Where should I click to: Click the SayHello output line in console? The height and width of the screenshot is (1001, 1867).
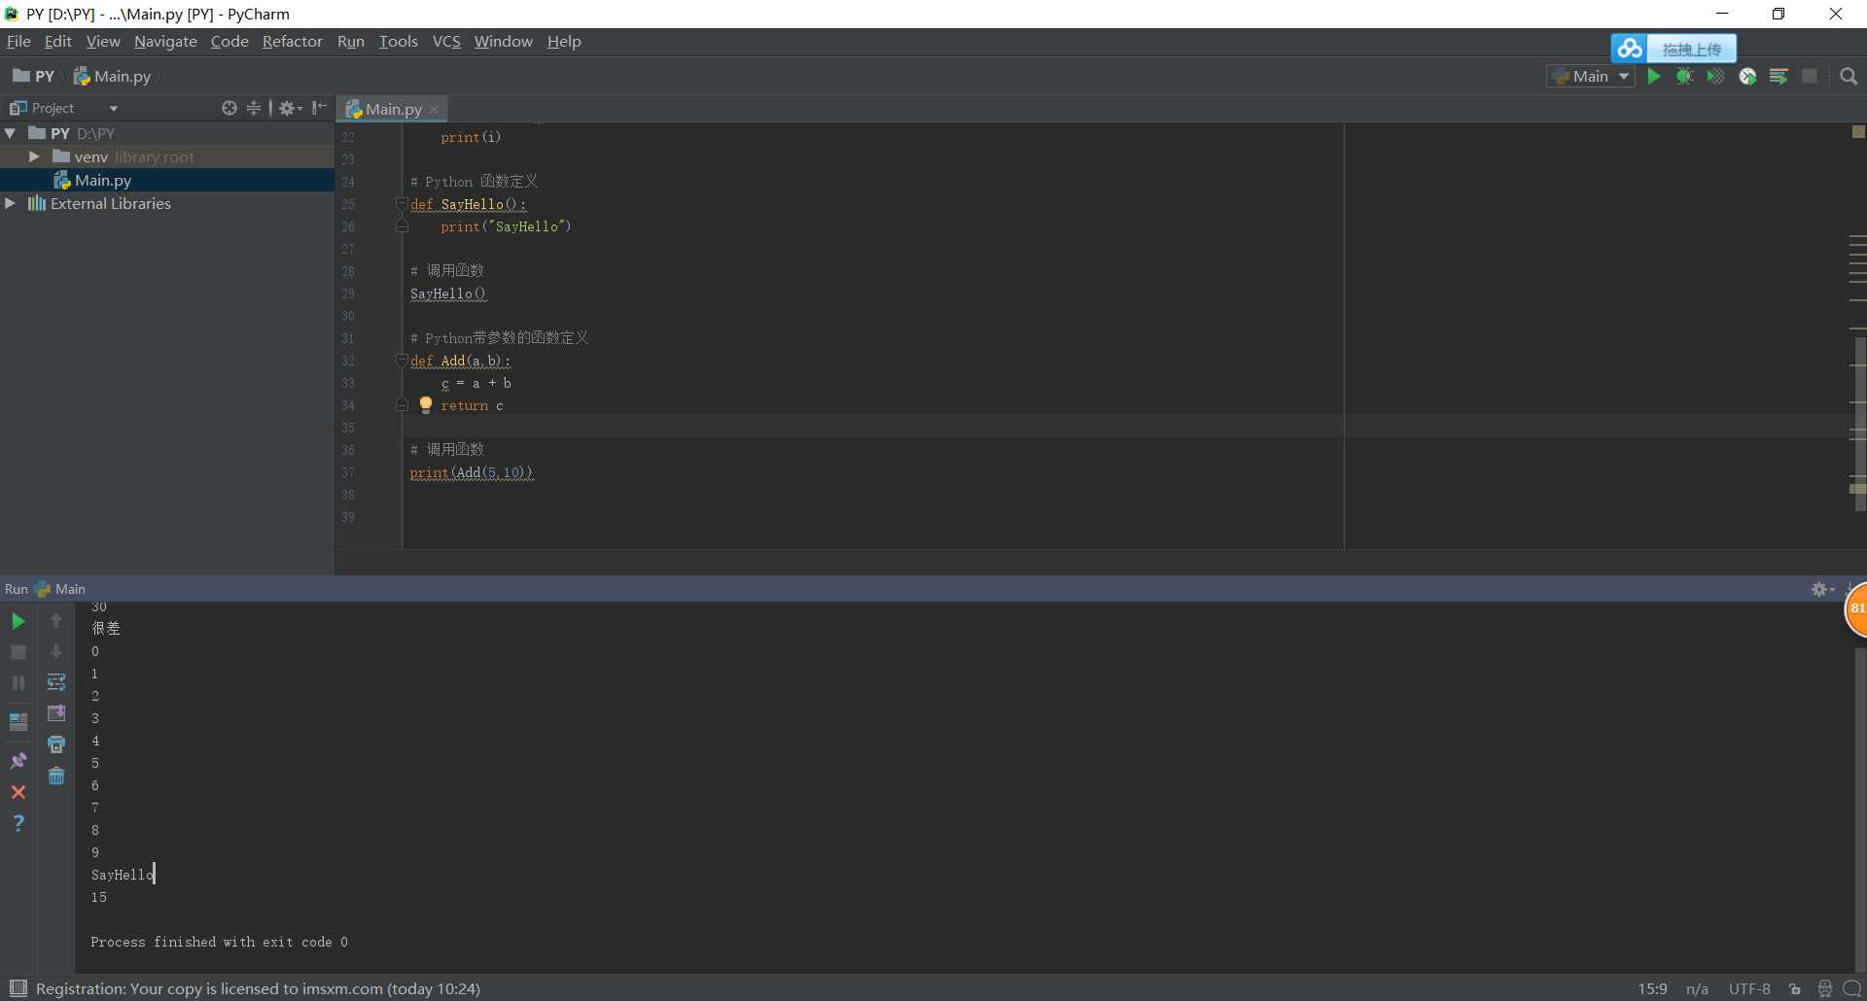(123, 875)
